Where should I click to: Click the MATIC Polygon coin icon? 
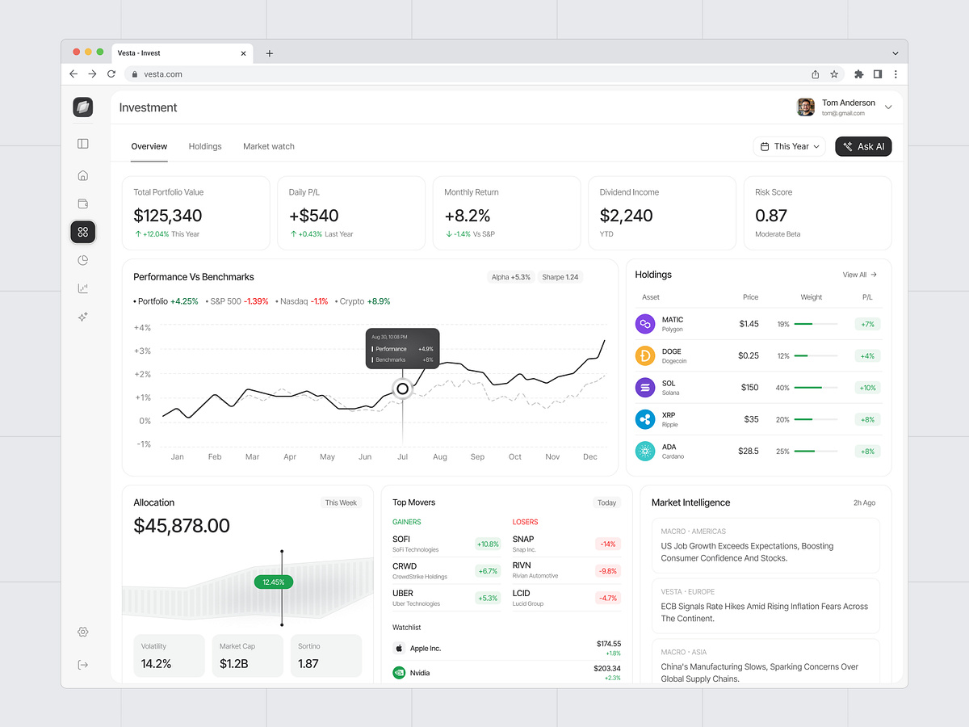[644, 324]
